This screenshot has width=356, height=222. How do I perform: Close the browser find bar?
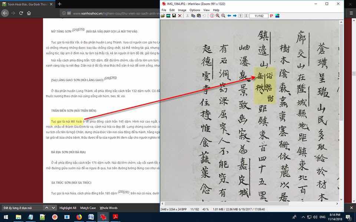click(x=352, y=208)
